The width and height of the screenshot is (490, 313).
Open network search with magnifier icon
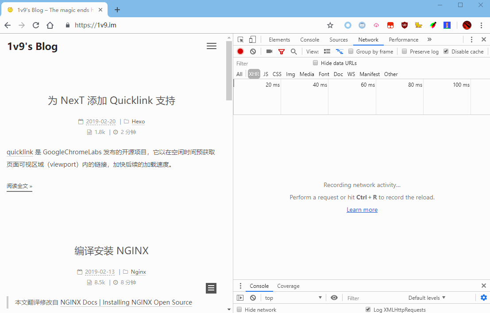293,51
